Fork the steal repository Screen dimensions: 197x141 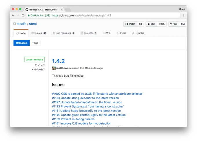pos(174,24)
